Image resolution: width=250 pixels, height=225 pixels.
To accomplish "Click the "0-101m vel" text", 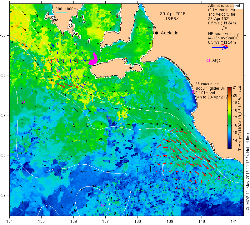I will [205, 93].
